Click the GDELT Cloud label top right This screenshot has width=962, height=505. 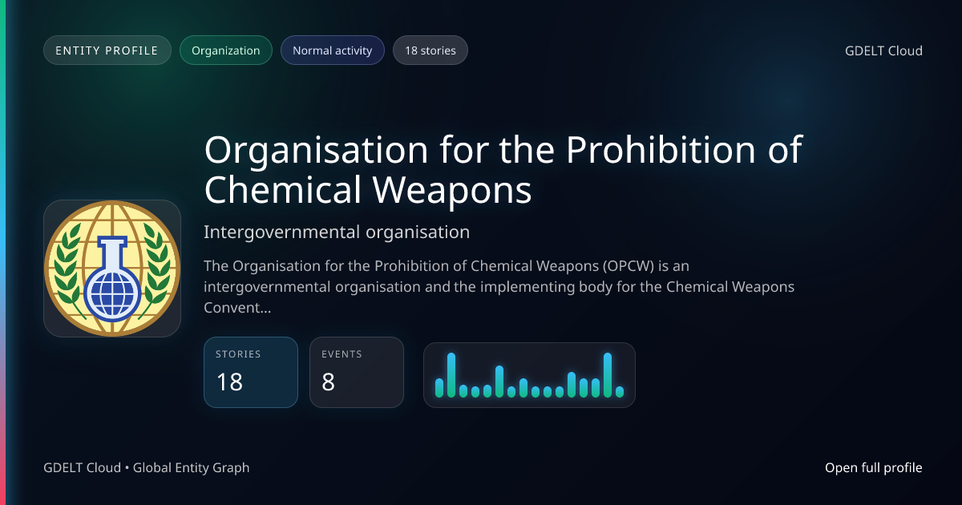[x=883, y=50]
